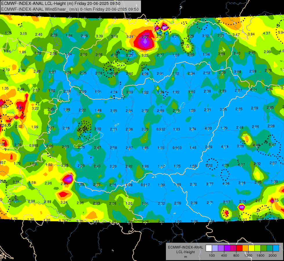Click the wind shear value 1.45
The width and height of the screenshot is (284, 261).
[145, 148]
